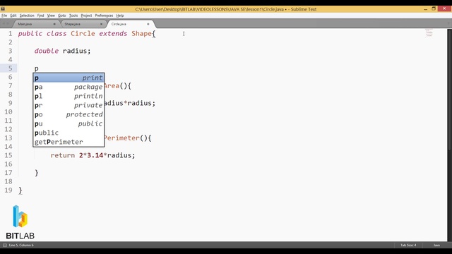Image resolution: width=452 pixels, height=254 pixels.
Task: Toggle the side panel icon in status bar
Action: (x=5, y=246)
